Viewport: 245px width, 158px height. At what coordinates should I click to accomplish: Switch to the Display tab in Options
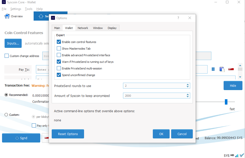tap(112, 28)
